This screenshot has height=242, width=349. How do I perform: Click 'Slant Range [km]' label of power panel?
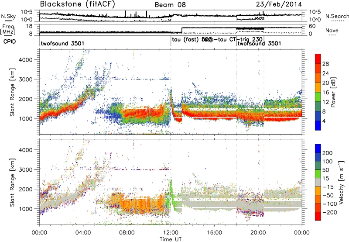[x=13, y=93]
